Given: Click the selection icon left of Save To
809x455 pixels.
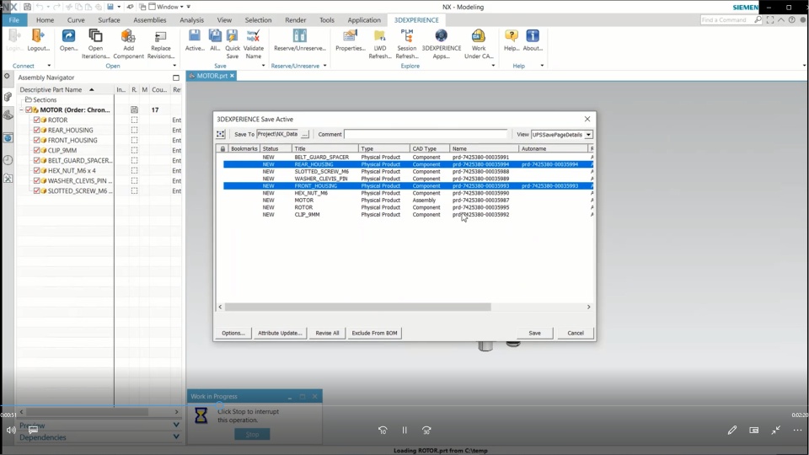Looking at the screenshot, I should 220,134.
